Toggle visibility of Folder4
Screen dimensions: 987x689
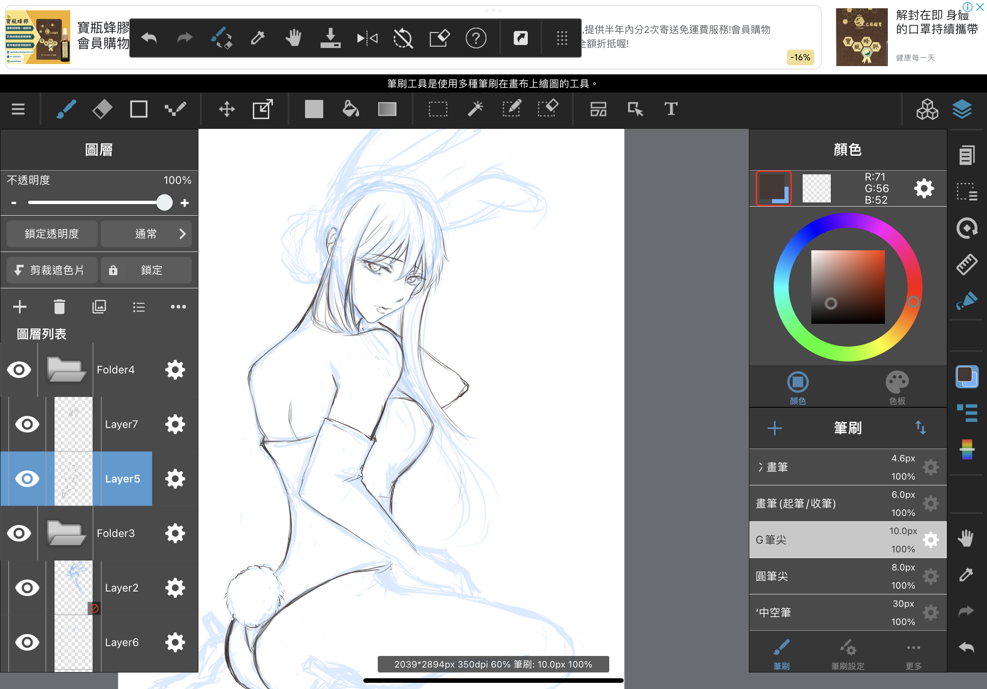click(19, 370)
